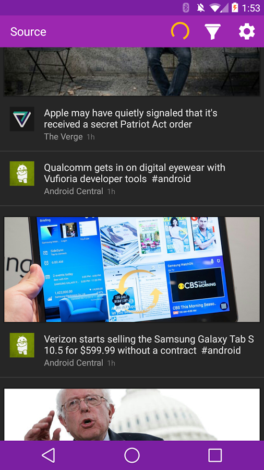Viewport: 264px width, 470px height.
Task: Tap the man with glasses photo thumbnail
Action: (132, 415)
